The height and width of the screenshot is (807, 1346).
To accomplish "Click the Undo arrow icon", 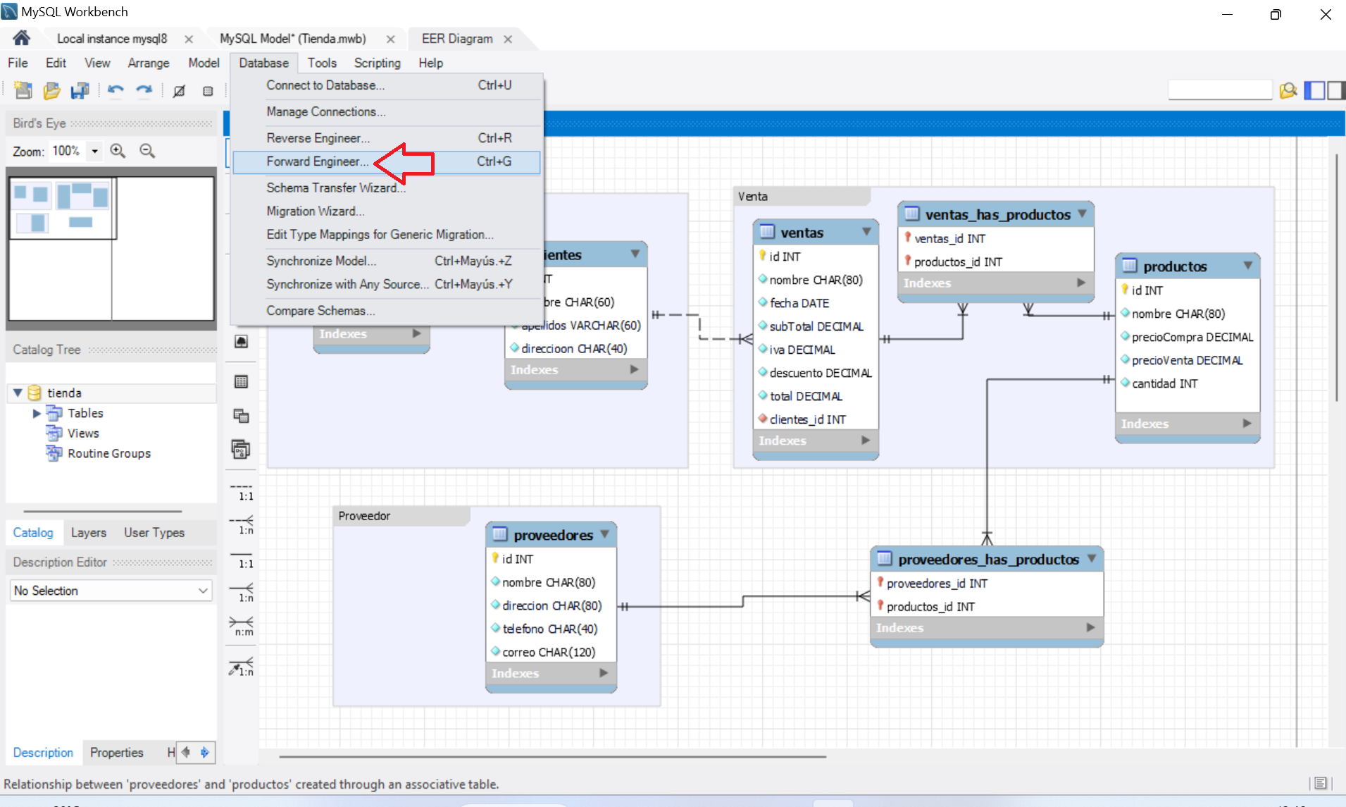I will click(116, 90).
